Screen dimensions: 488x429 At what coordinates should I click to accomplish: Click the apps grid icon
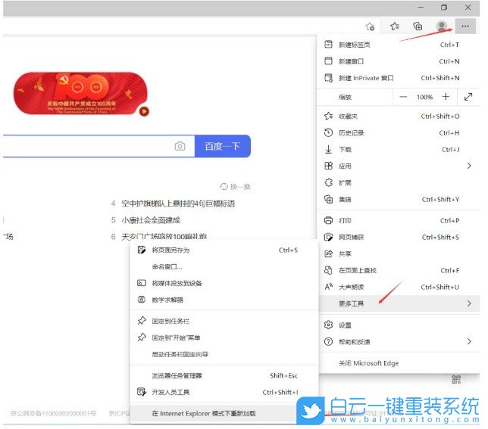(x=328, y=166)
